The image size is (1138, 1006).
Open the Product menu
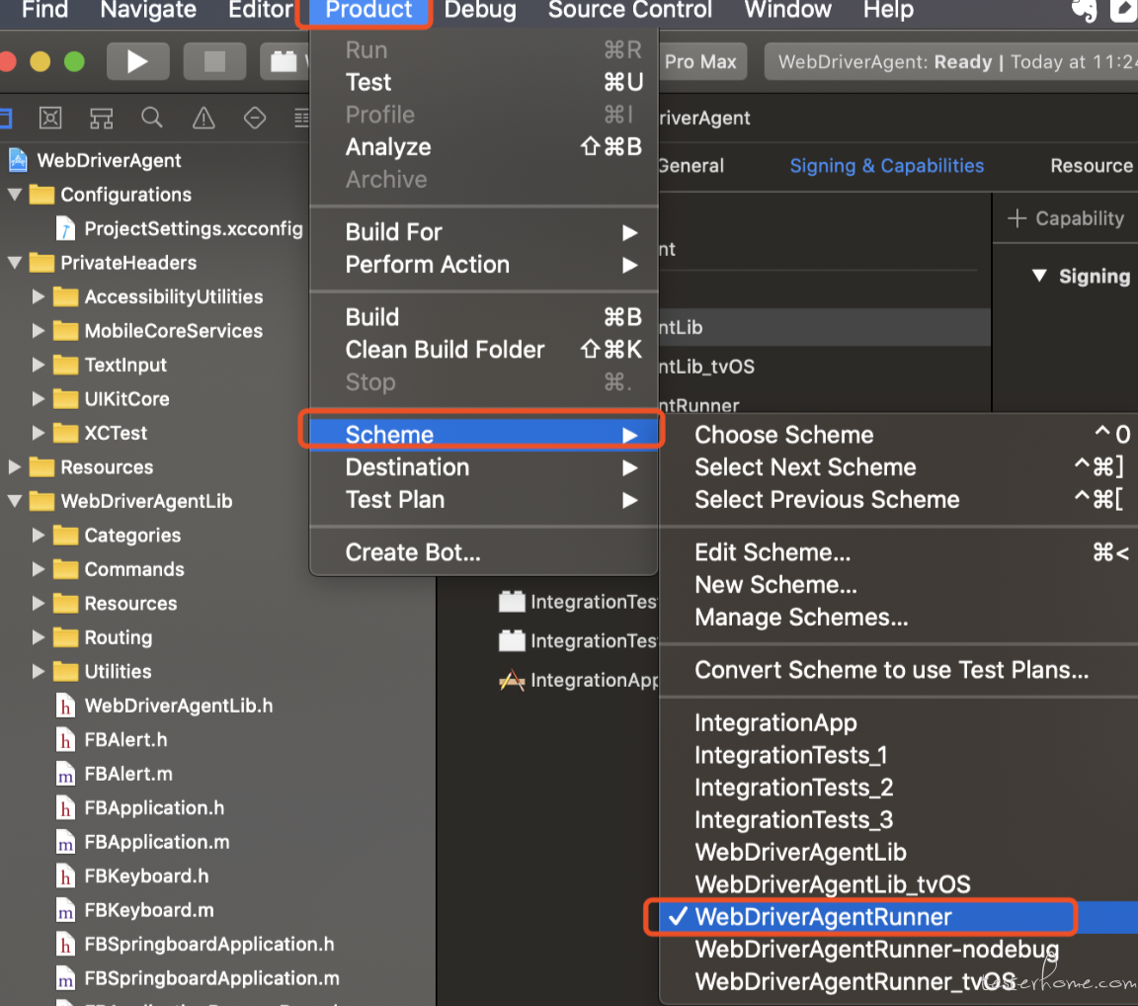pyautogui.click(x=367, y=10)
